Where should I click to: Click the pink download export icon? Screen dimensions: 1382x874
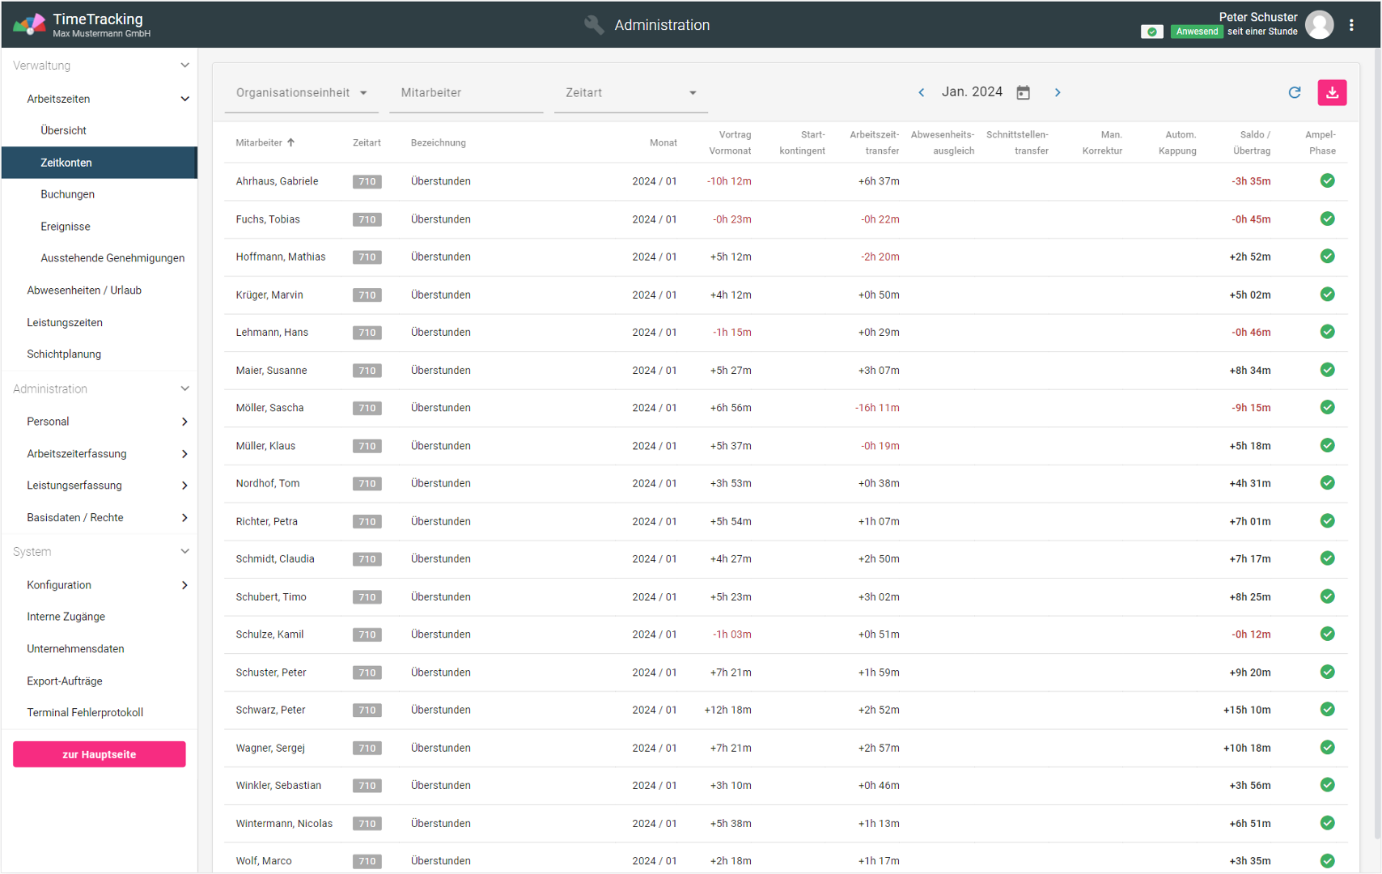(1331, 93)
